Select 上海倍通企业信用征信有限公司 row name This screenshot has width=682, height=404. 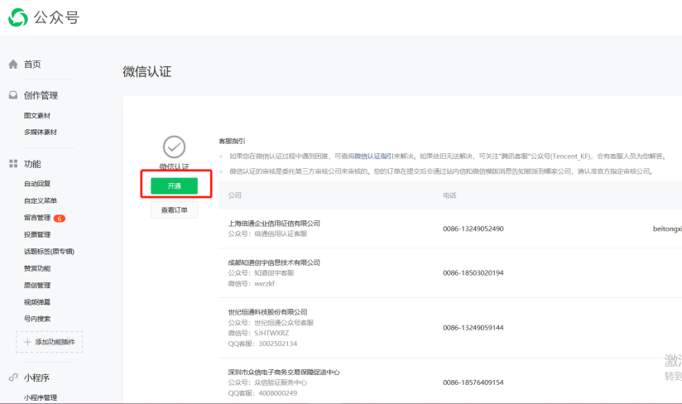coord(274,223)
